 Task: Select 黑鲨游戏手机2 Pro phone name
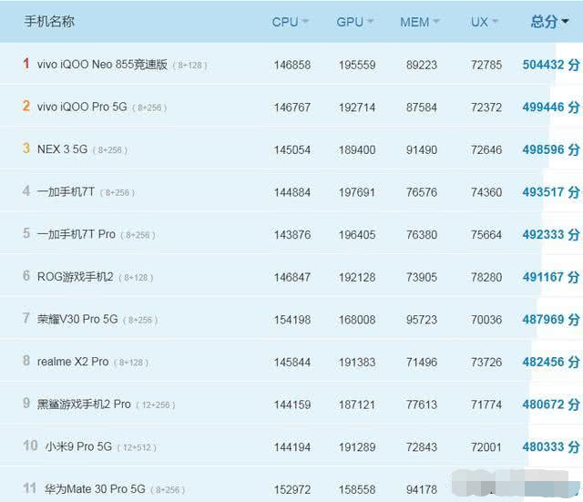pyautogui.click(x=84, y=404)
